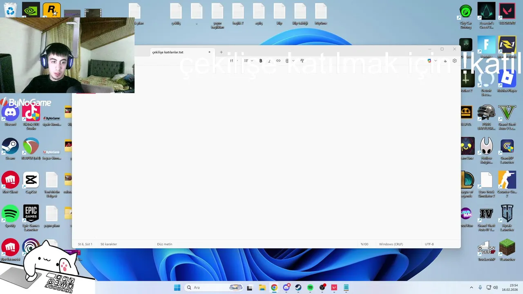Open Notepad settings gear
523x294 pixels.
[454, 61]
